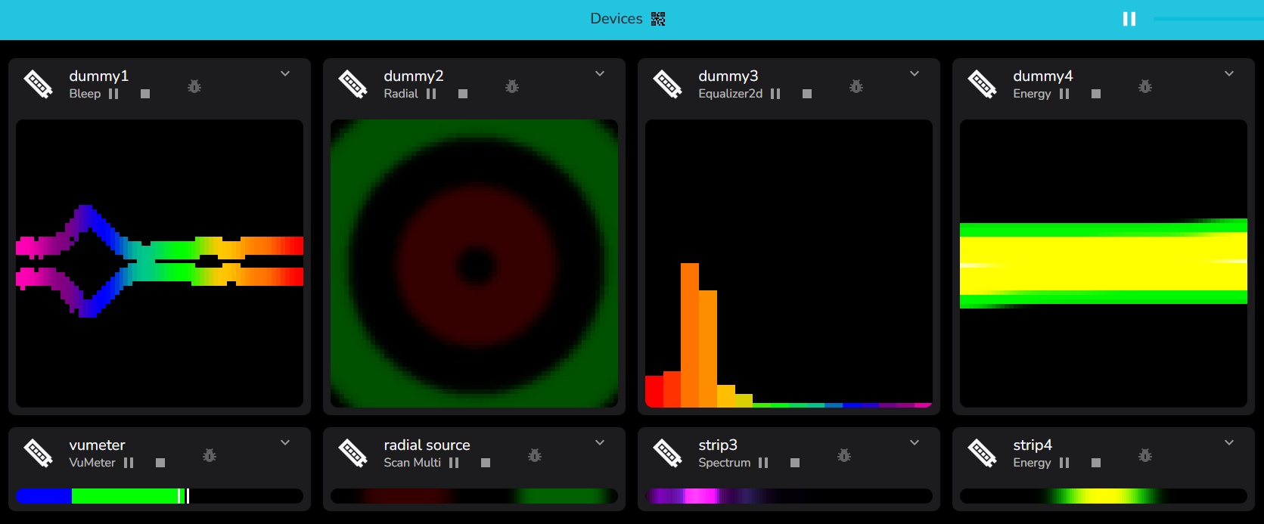
Task: Select the radial source device icon
Action: point(352,453)
